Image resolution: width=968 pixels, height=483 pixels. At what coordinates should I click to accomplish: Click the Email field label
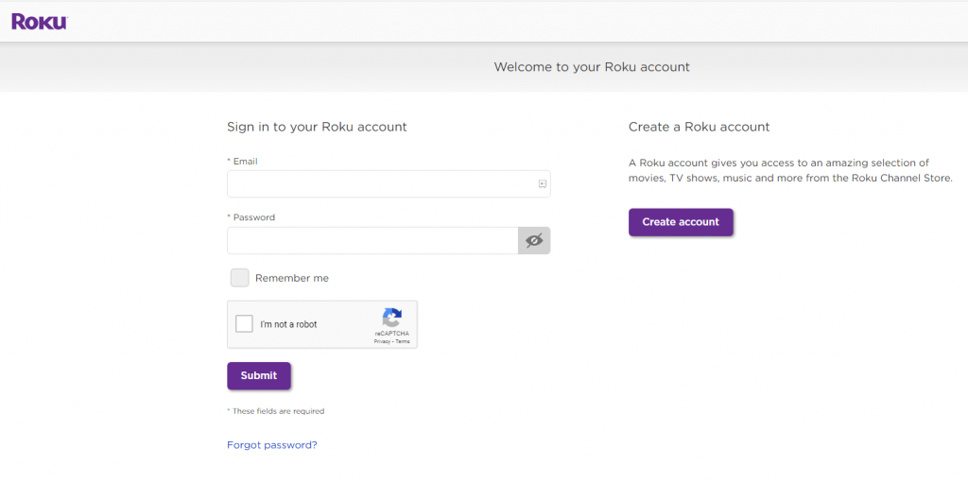(x=242, y=162)
